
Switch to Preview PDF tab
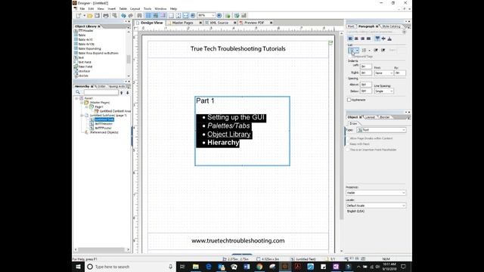pyautogui.click(x=254, y=23)
